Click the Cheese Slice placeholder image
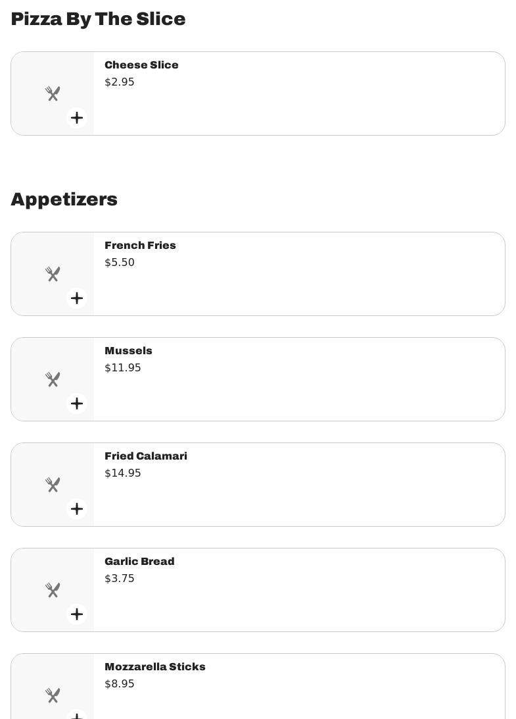Screen dimensions: 516x719 (x=53, y=93)
